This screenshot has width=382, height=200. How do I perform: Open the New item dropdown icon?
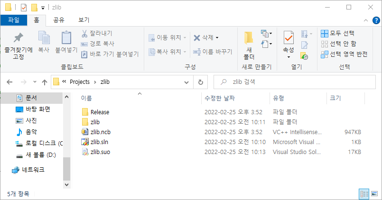click(x=266, y=33)
